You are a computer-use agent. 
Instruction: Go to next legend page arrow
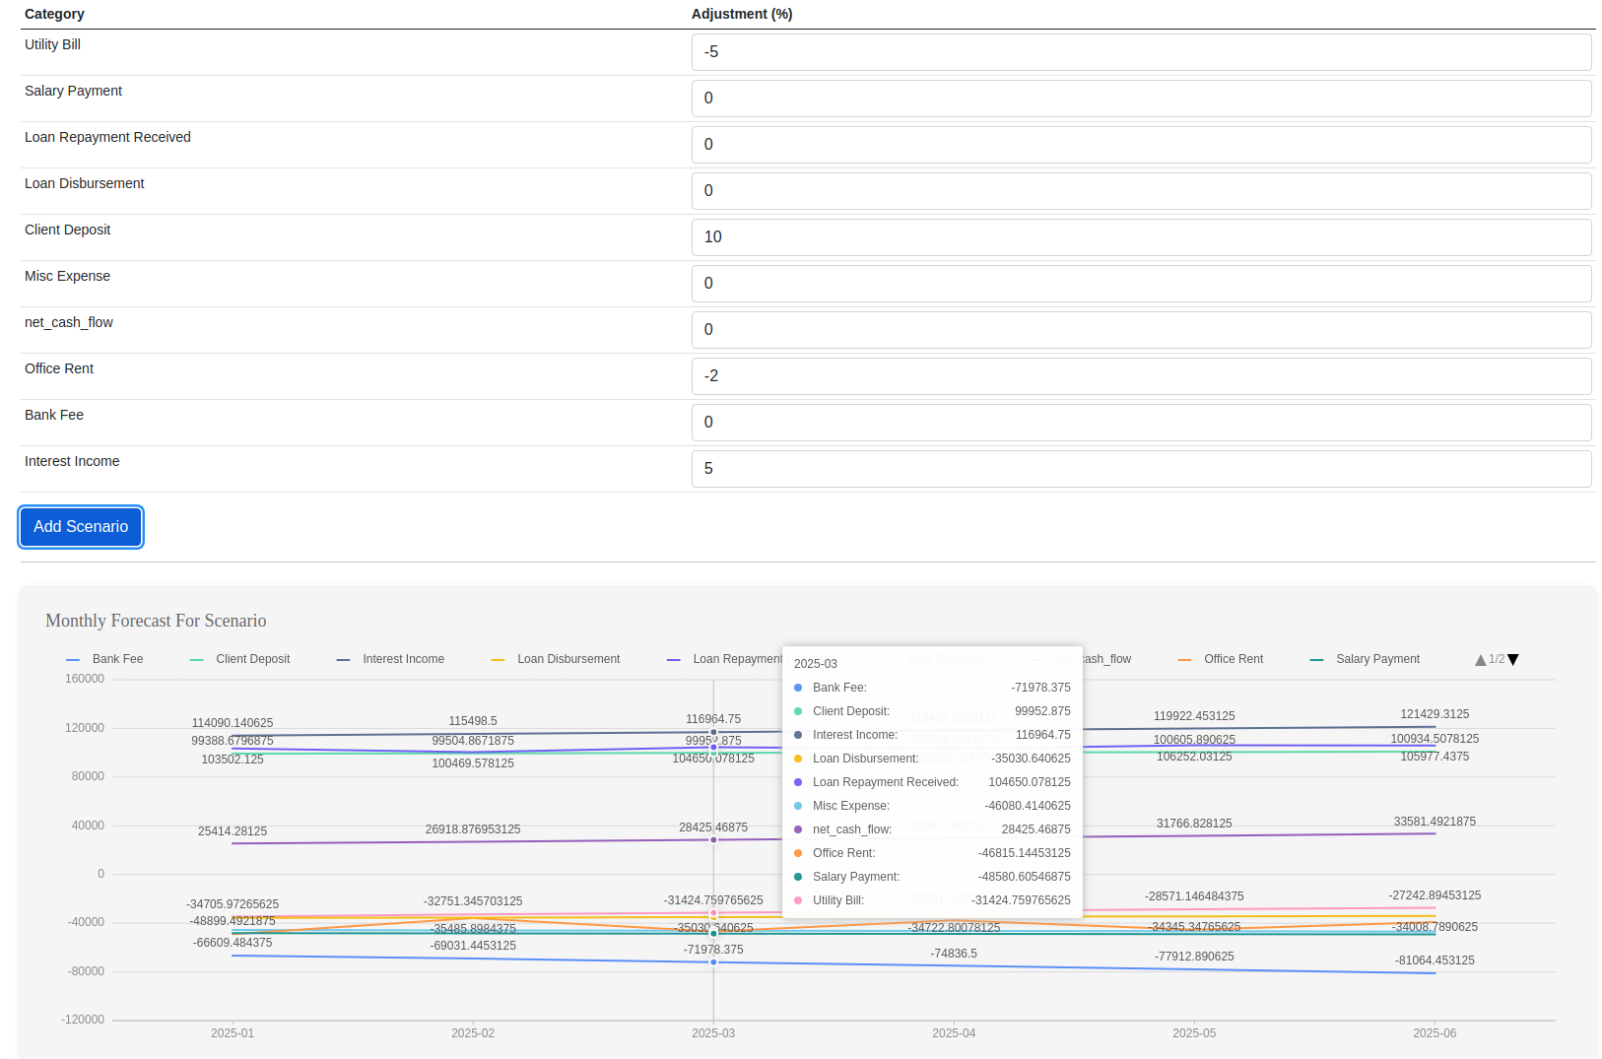(x=1513, y=660)
